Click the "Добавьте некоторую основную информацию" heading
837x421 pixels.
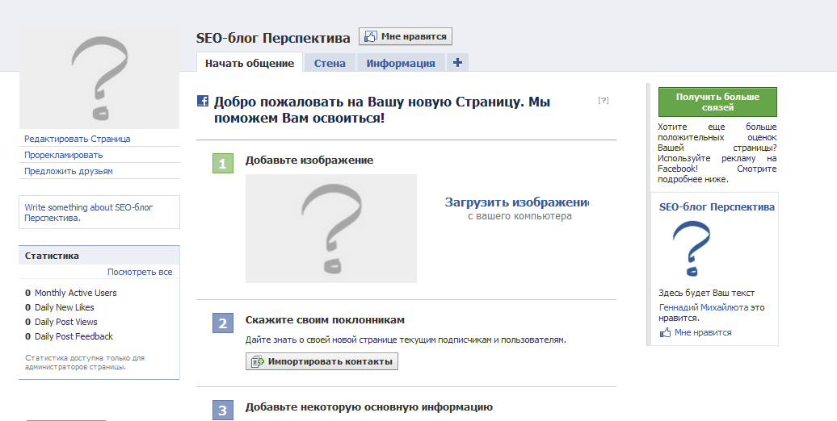(369, 406)
